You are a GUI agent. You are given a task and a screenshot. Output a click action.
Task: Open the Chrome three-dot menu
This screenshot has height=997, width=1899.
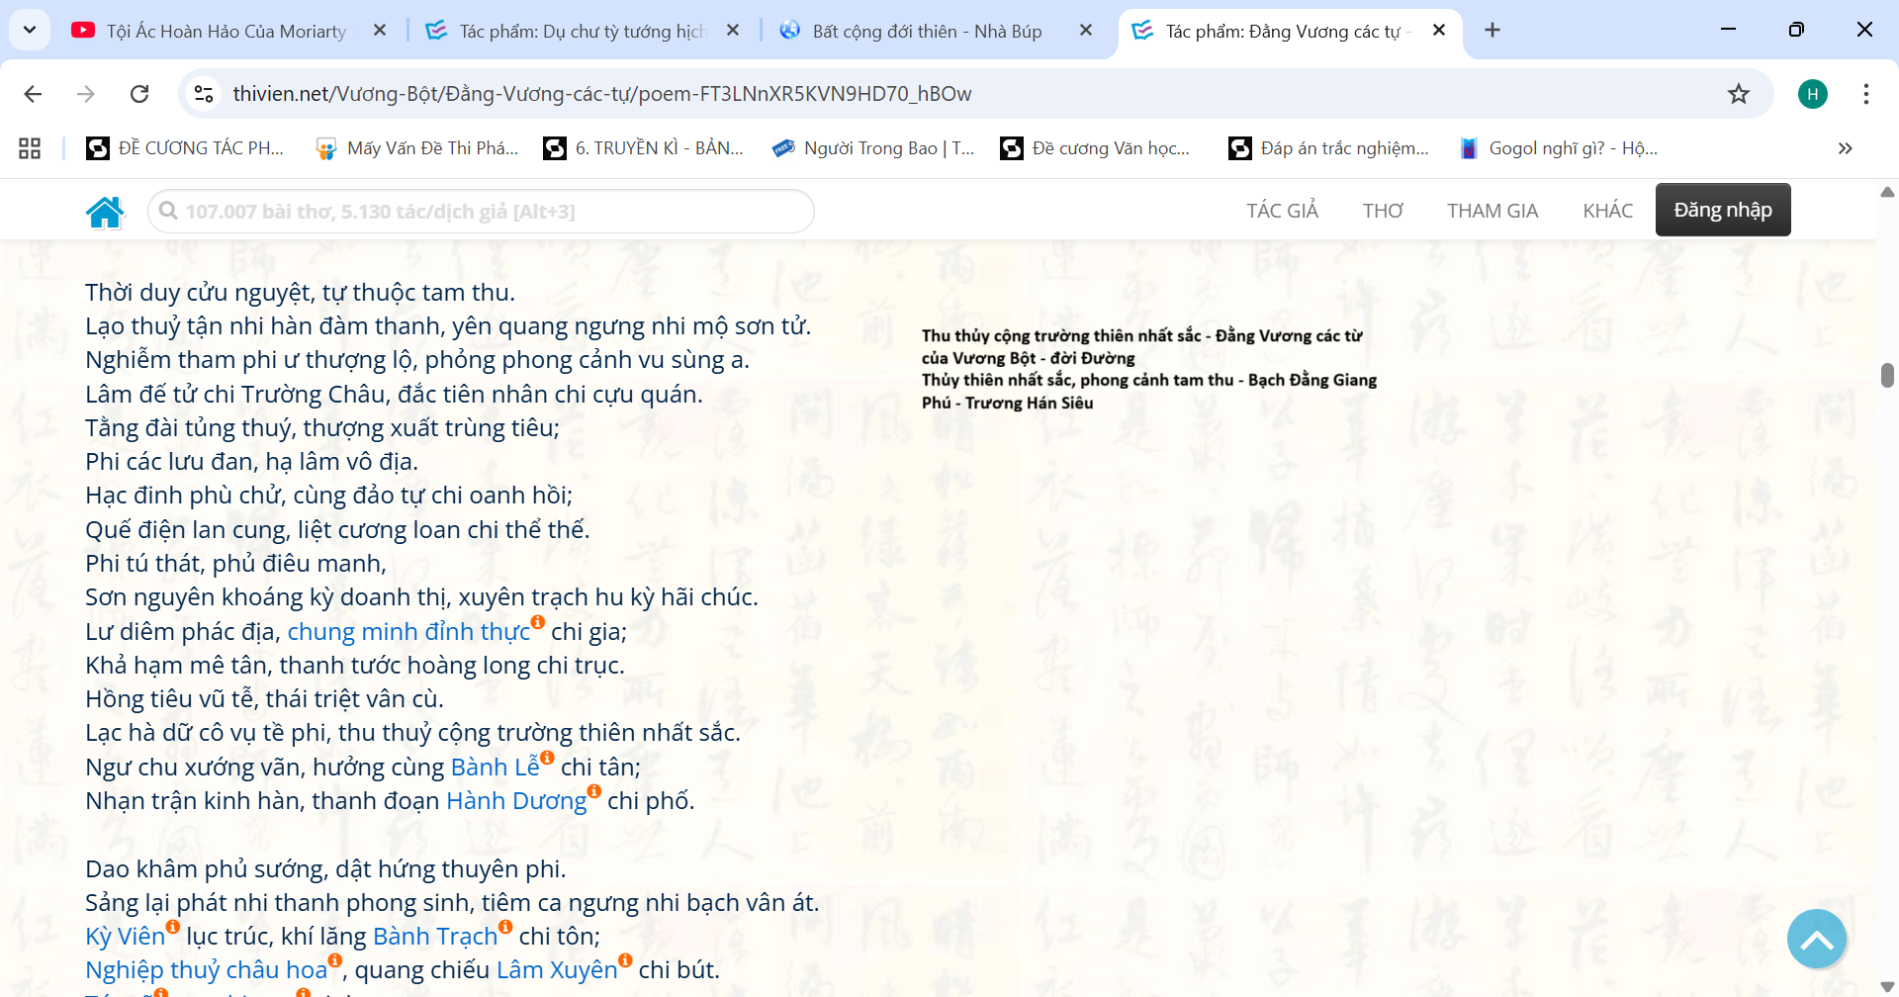[x=1865, y=94]
